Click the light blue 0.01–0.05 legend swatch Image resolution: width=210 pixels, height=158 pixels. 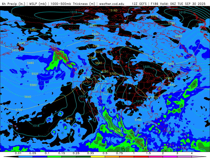(x=25, y=157)
